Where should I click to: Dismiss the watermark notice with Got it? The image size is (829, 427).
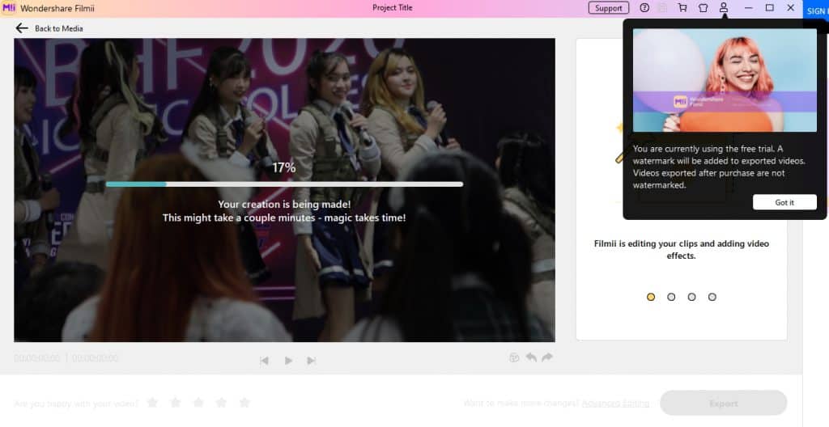click(784, 202)
